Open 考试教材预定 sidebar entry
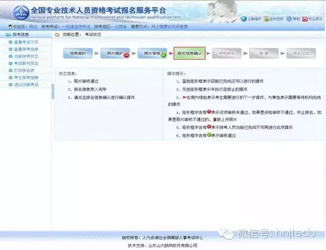This screenshot has width=326, height=250. (26, 63)
